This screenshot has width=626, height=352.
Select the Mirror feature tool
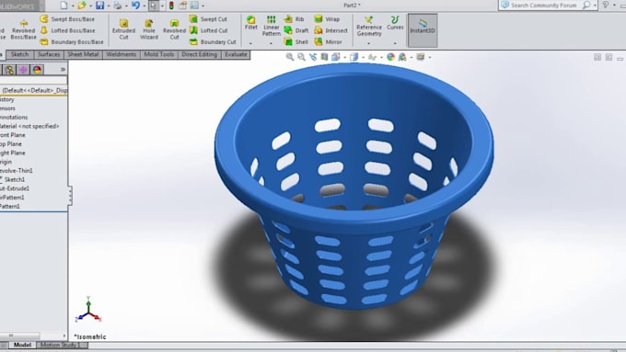328,41
